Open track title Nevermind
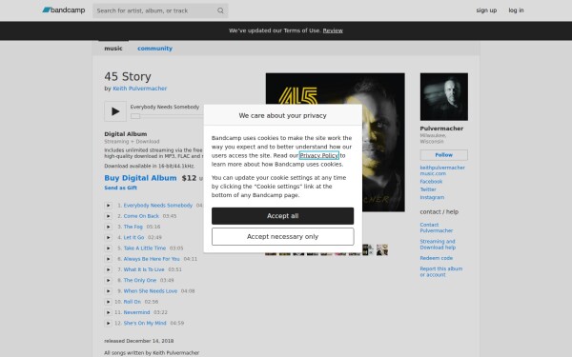The image size is (572, 357). [136, 312]
